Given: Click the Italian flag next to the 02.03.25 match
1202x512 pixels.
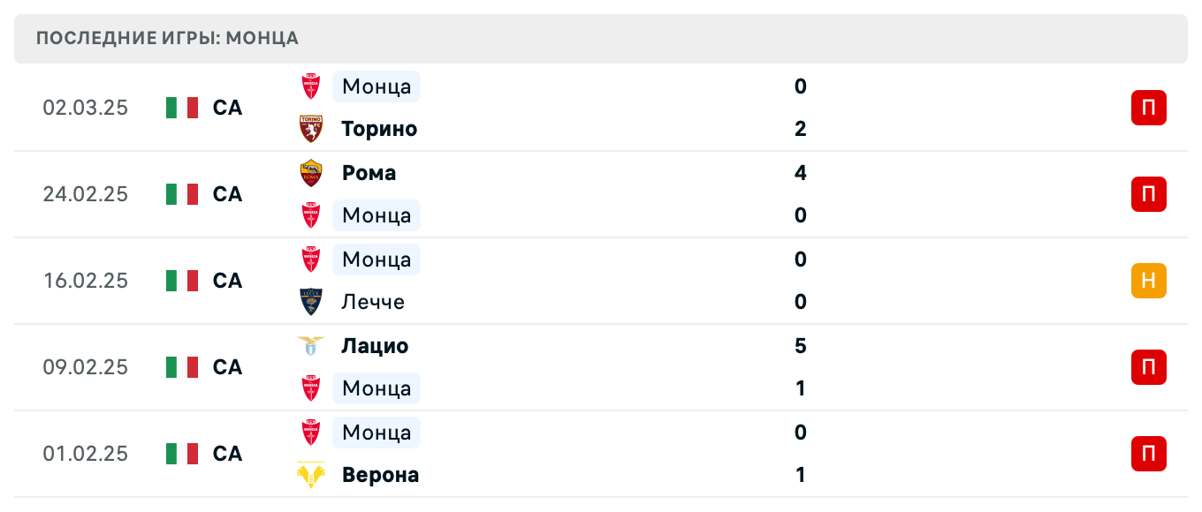Looking at the screenshot, I should pos(182,108).
